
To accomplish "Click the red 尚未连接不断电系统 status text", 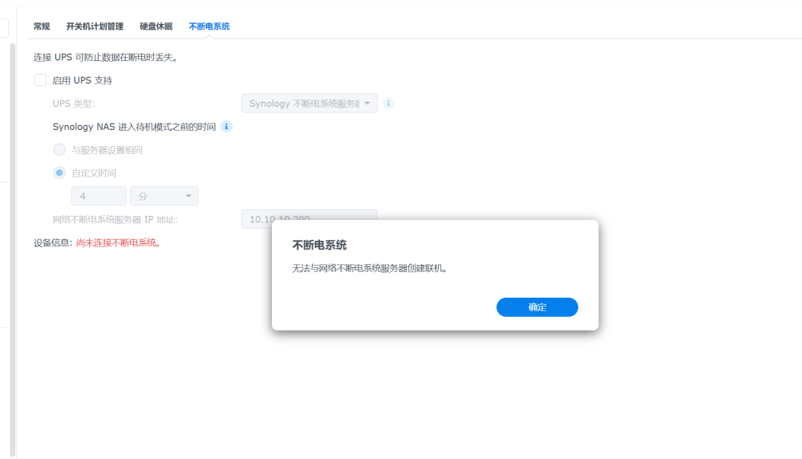I will click(119, 242).
